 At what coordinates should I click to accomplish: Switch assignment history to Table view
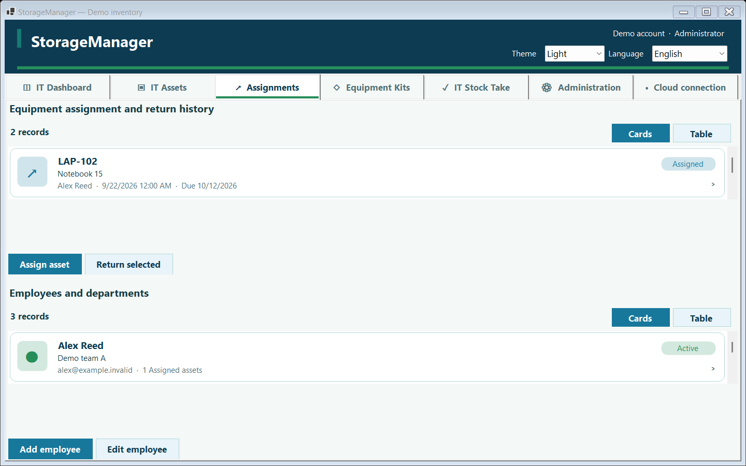click(701, 134)
